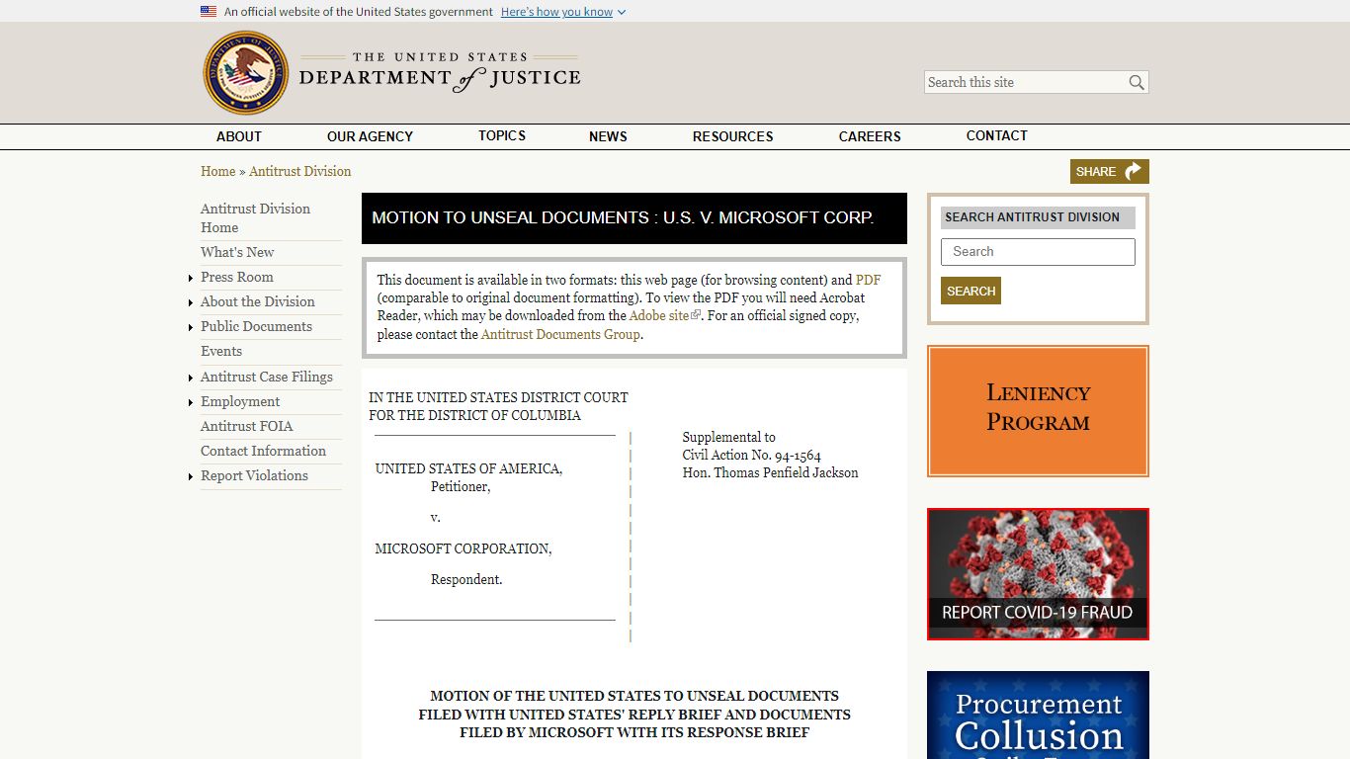Click 'The United States Department of Justice' wordmark
Image resolution: width=1350 pixels, height=759 pixels.
(x=440, y=73)
